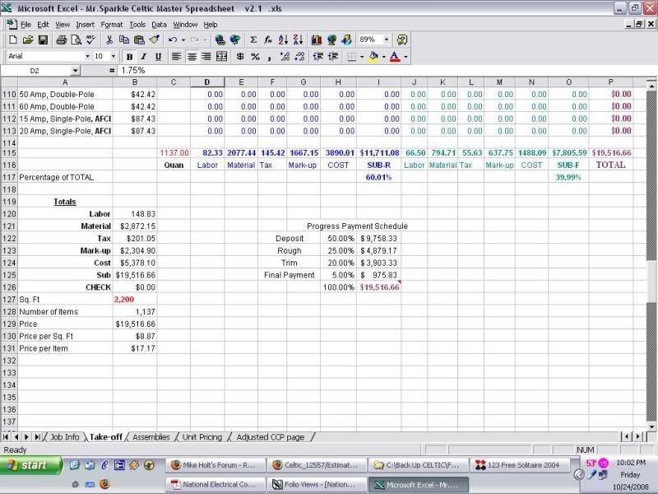The height and width of the screenshot is (494, 658).
Task: Open the undo history dropdown arrow
Action: (183, 40)
